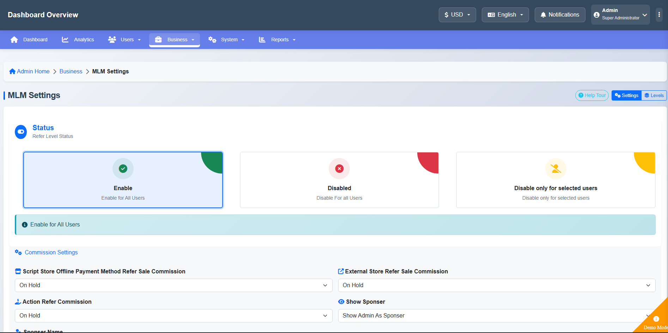This screenshot has width=668, height=333.
Task: Open the Admin Super Administrator profile menu
Action: coord(620,15)
